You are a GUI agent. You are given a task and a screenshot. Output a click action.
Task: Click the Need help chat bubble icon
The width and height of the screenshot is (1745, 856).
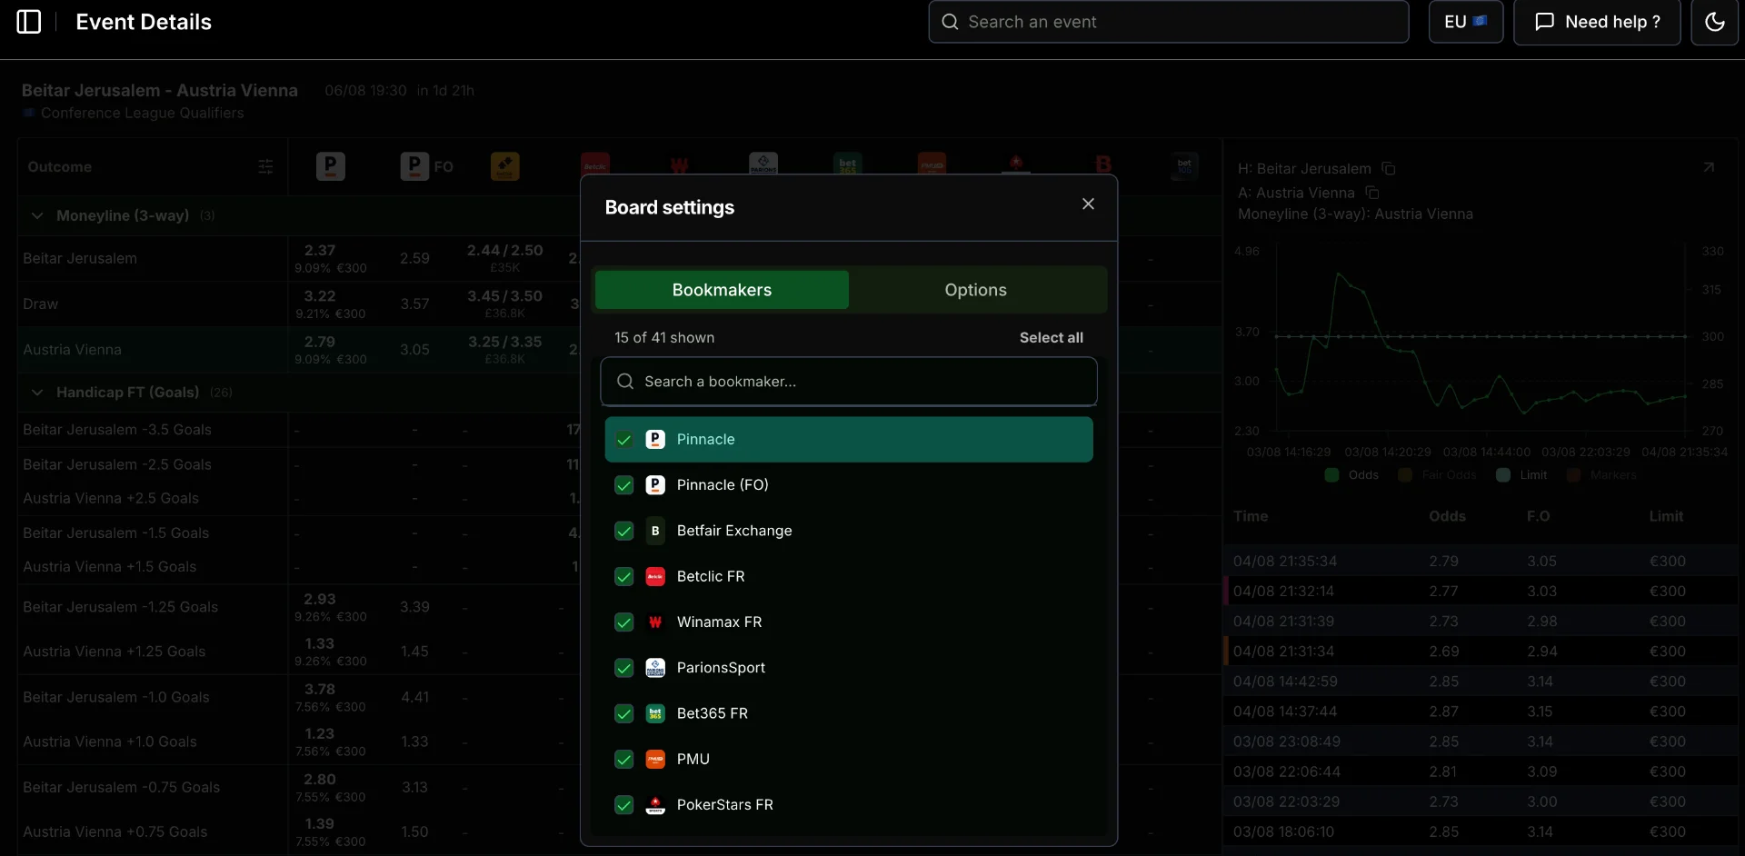point(1544,22)
